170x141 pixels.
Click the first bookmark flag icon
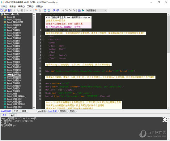point(63,11)
